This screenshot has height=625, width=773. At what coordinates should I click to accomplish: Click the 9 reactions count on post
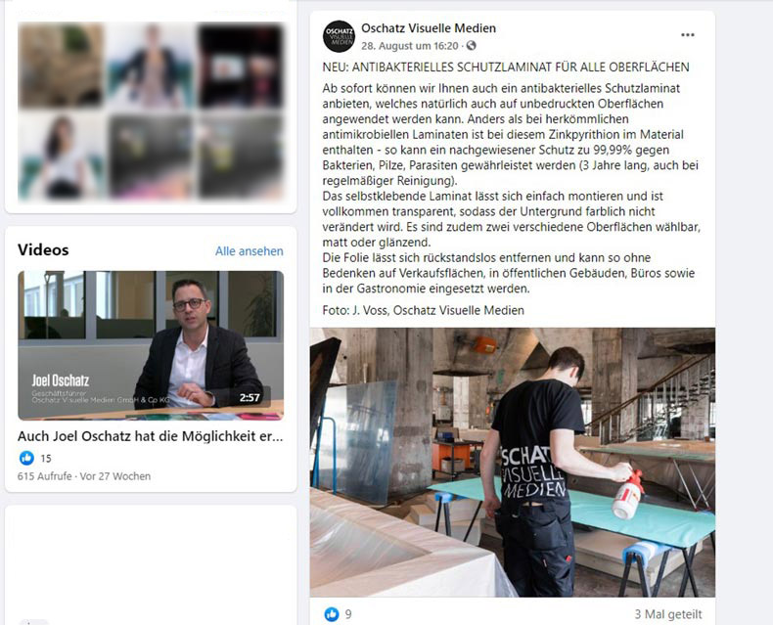tap(348, 614)
